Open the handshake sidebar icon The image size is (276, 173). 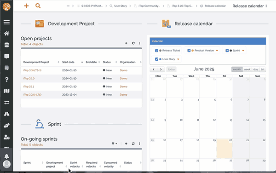[x=6, y=126]
